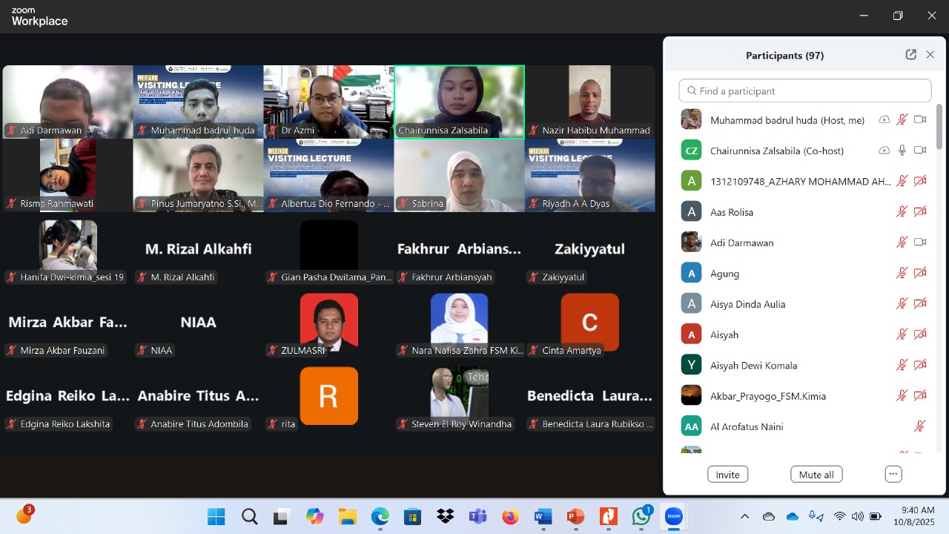Click the Invite button
The height and width of the screenshot is (534, 949).
pyautogui.click(x=727, y=474)
